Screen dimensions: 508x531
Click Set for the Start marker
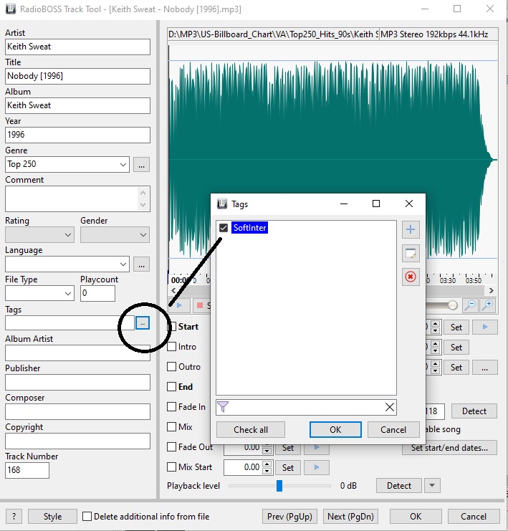(456, 327)
